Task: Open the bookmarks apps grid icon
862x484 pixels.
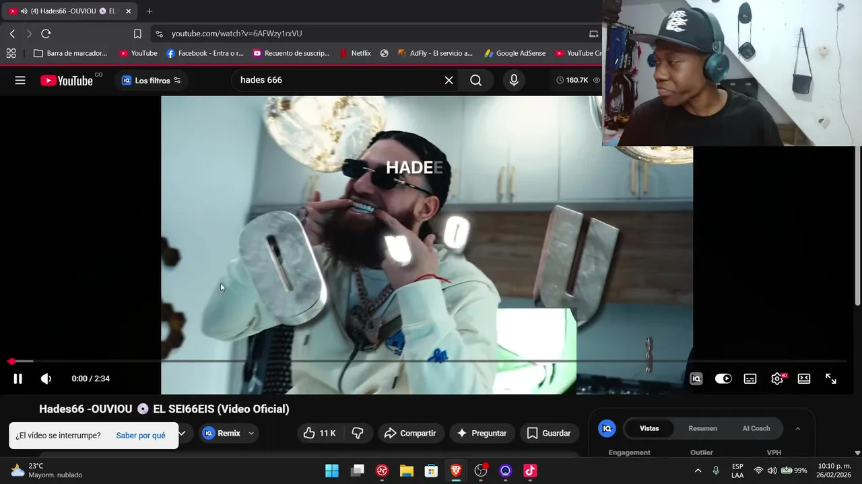Action: (x=11, y=53)
